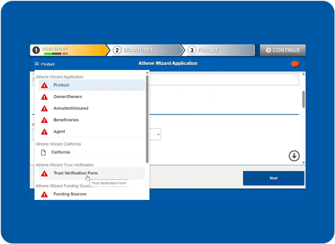The image size is (335, 244).
Task: Click the warning icon beside Funding Sources
Action: click(x=44, y=194)
